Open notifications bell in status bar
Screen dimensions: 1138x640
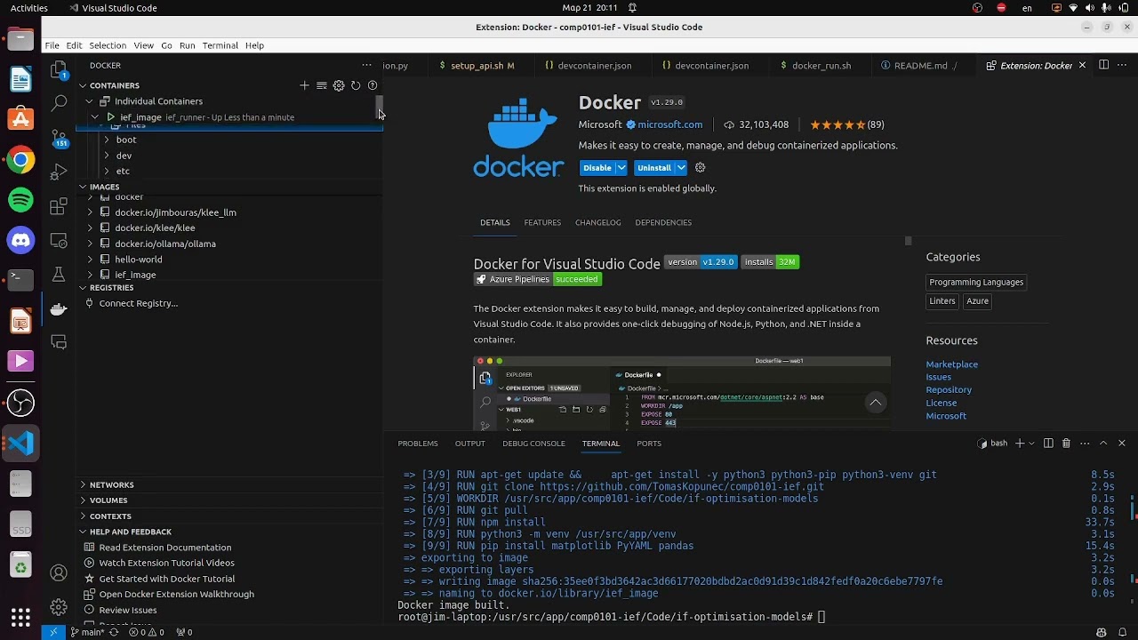tap(1121, 632)
